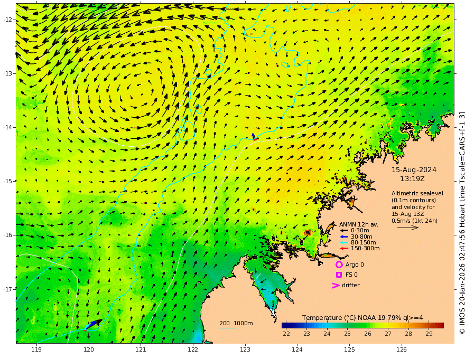This screenshot has height=359, width=465.
Task: Click the '(0.1m contours)' text
Action: point(414,200)
